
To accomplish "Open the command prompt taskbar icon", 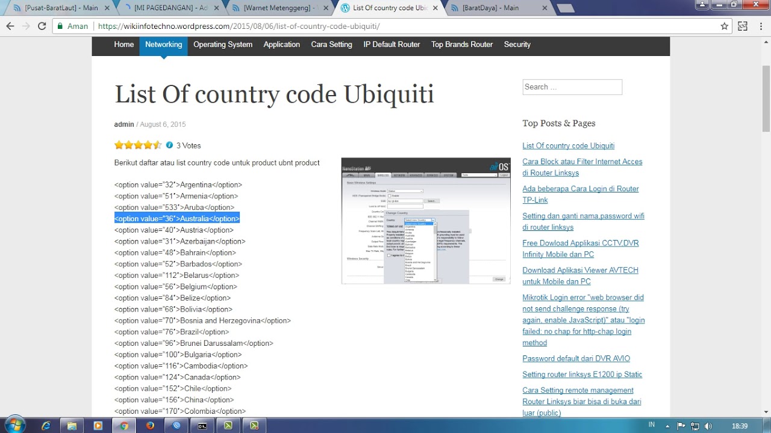I will [202, 425].
